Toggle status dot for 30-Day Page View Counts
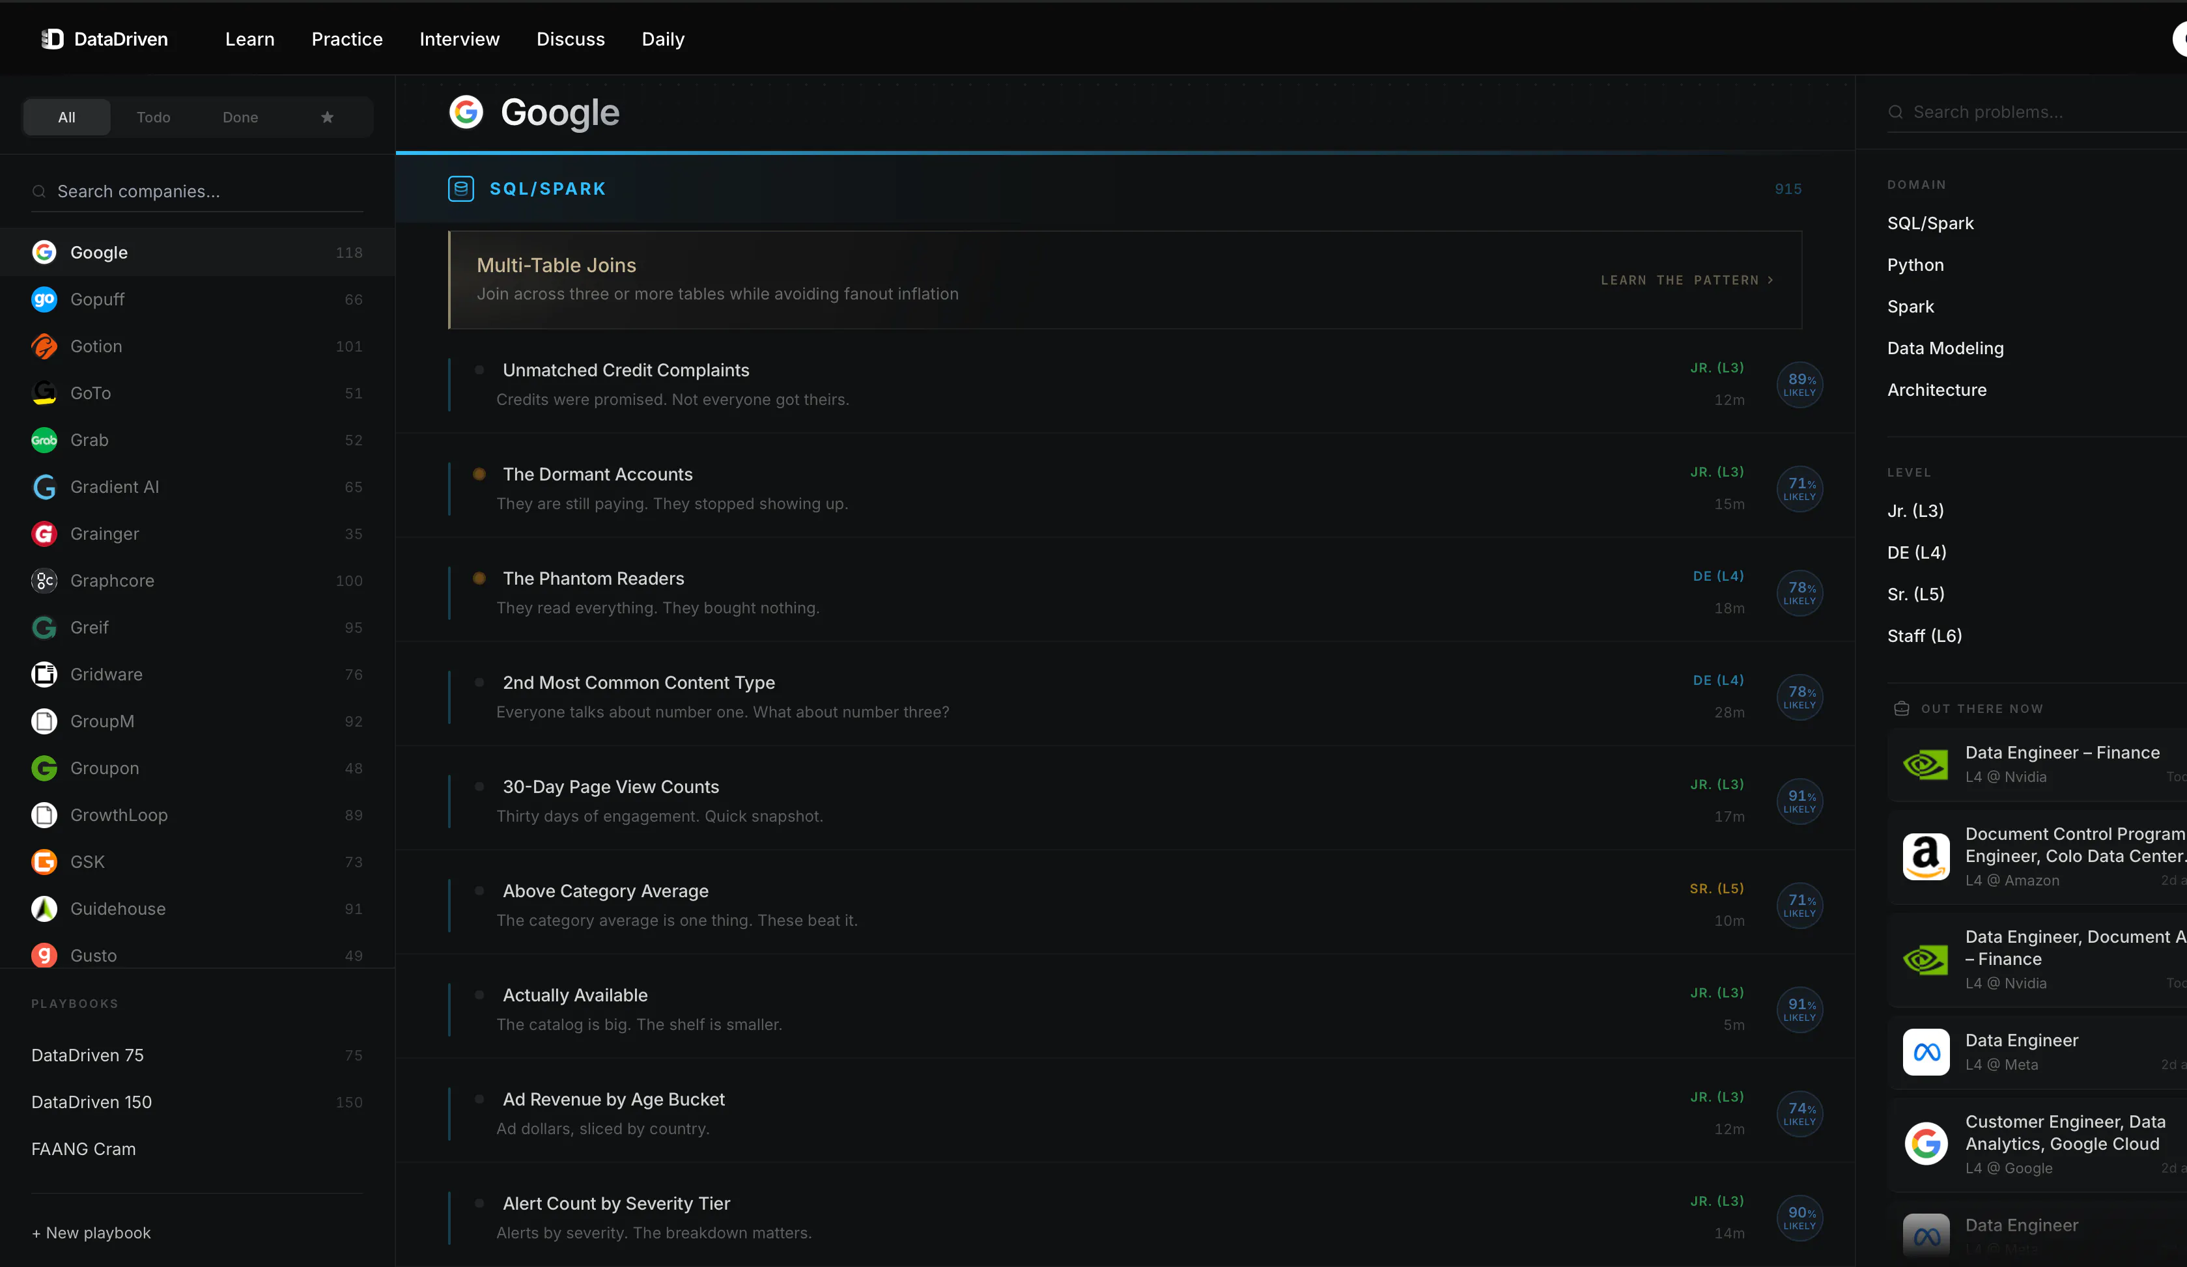This screenshot has width=2187, height=1267. pyautogui.click(x=479, y=787)
